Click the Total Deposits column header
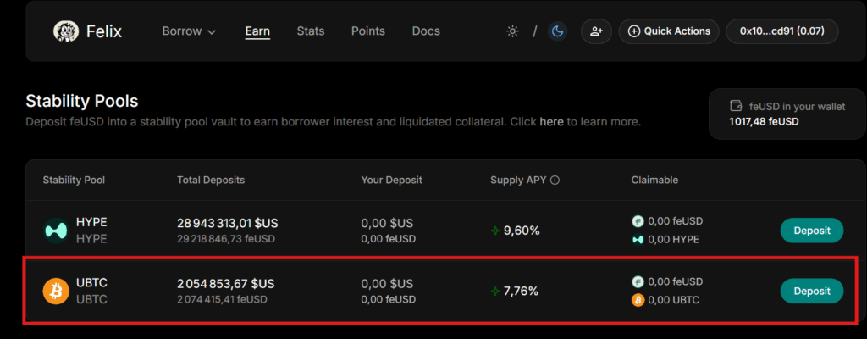 (211, 180)
